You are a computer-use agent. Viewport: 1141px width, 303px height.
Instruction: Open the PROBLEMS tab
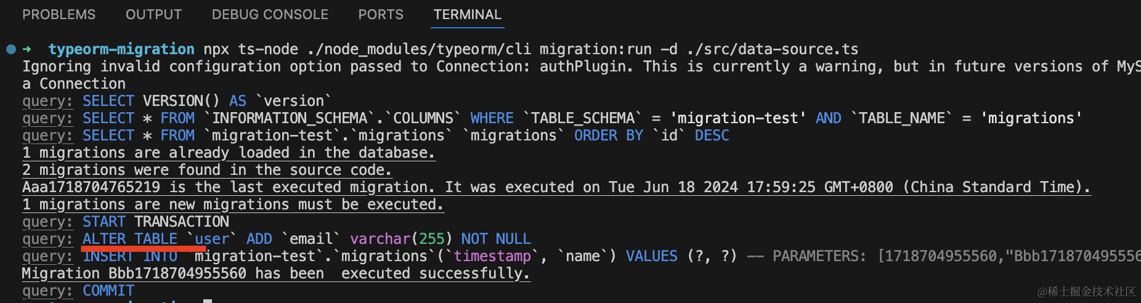coord(59,14)
